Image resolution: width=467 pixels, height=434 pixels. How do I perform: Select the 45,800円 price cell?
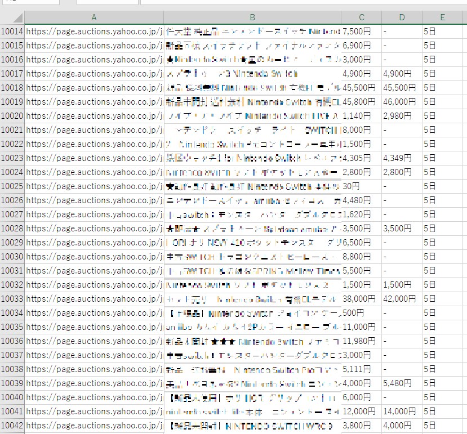[361, 102]
